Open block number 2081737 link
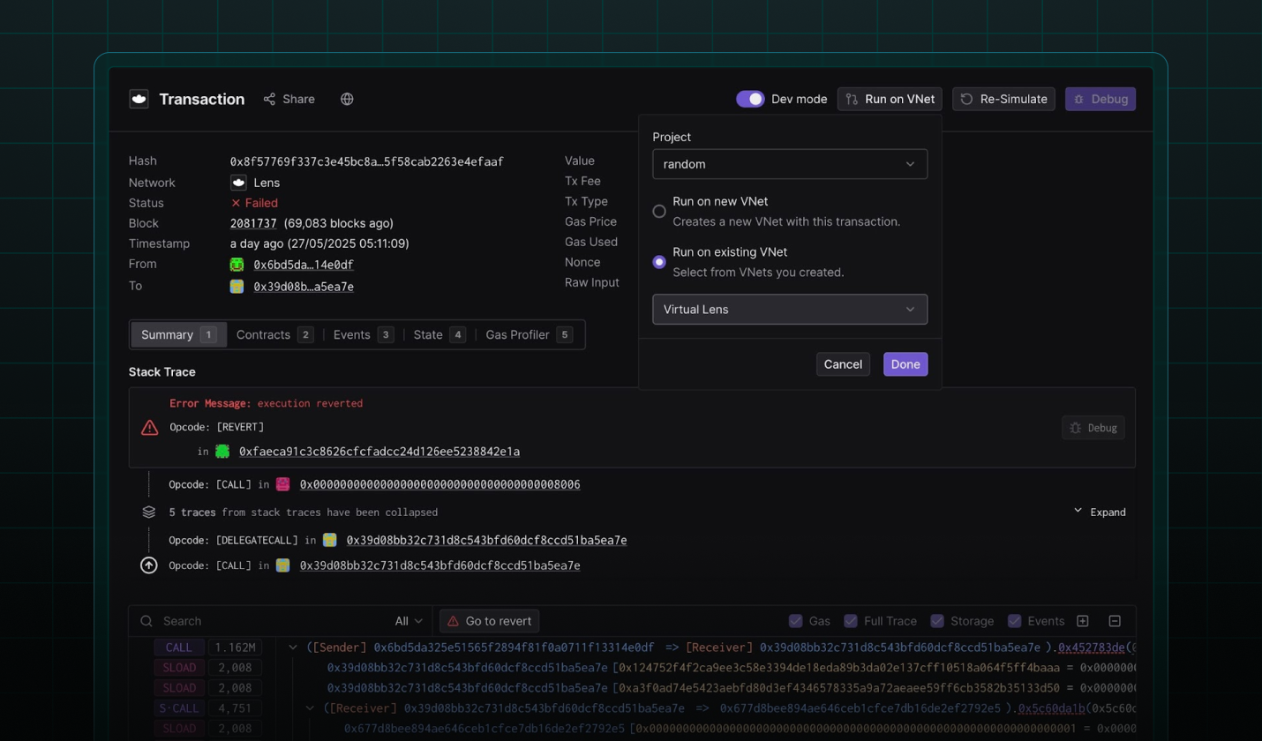The height and width of the screenshot is (741, 1262). (x=253, y=223)
